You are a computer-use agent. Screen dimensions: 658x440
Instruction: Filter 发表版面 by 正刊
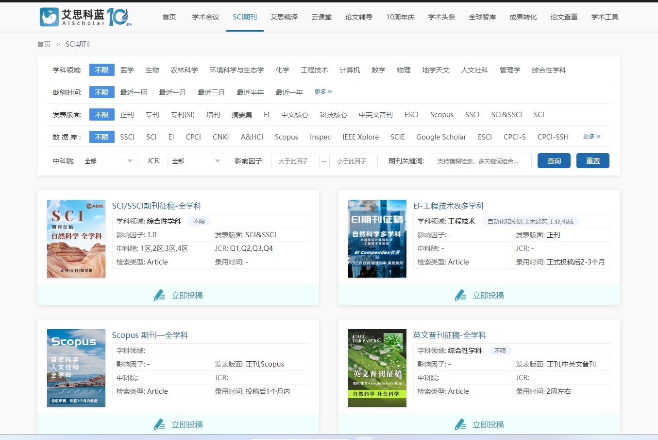coord(127,115)
